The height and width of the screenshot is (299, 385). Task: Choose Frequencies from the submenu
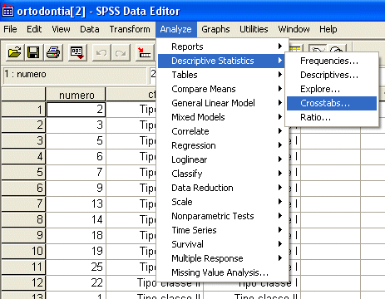pos(332,61)
